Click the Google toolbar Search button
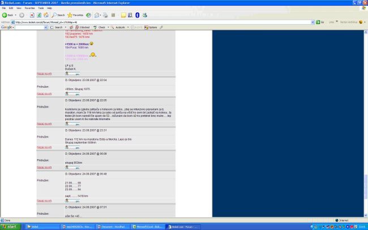Image resolution: width=368 pixels, height=230 pixels. pyautogui.click(x=56, y=27)
